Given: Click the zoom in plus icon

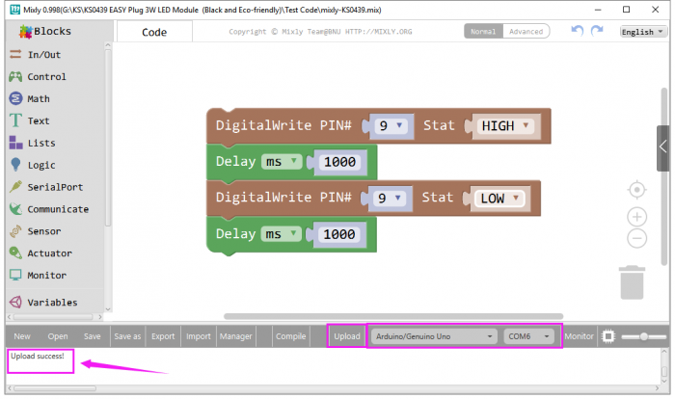Looking at the screenshot, I should click(635, 217).
